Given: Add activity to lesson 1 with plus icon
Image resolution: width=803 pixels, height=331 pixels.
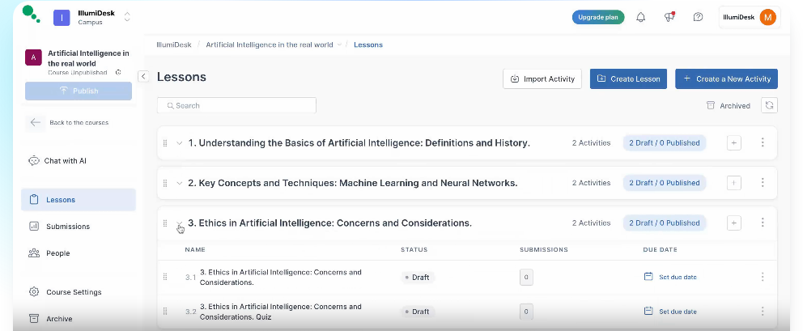Looking at the screenshot, I should (734, 142).
